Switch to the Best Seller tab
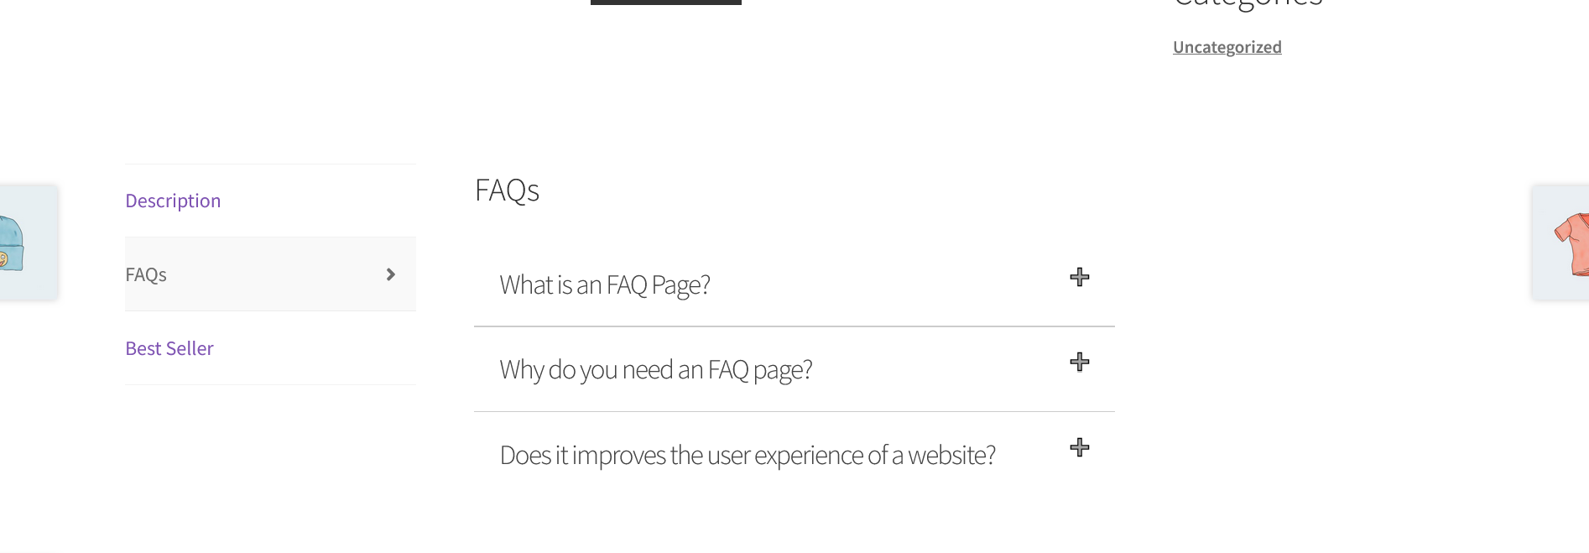 pos(169,348)
